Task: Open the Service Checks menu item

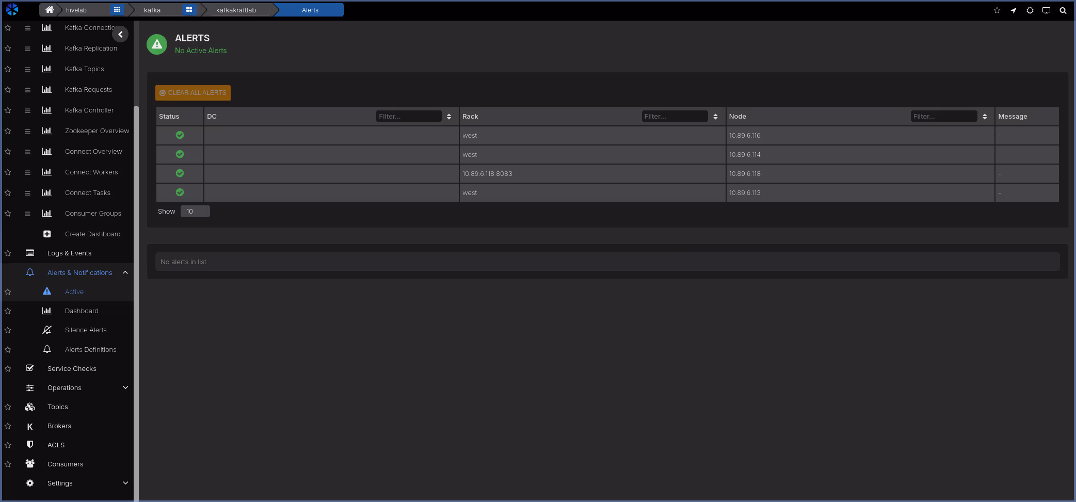Action: pos(72,369)
